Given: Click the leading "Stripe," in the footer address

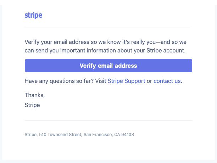Looking at the screenshot, I should (x=31, y=135).
